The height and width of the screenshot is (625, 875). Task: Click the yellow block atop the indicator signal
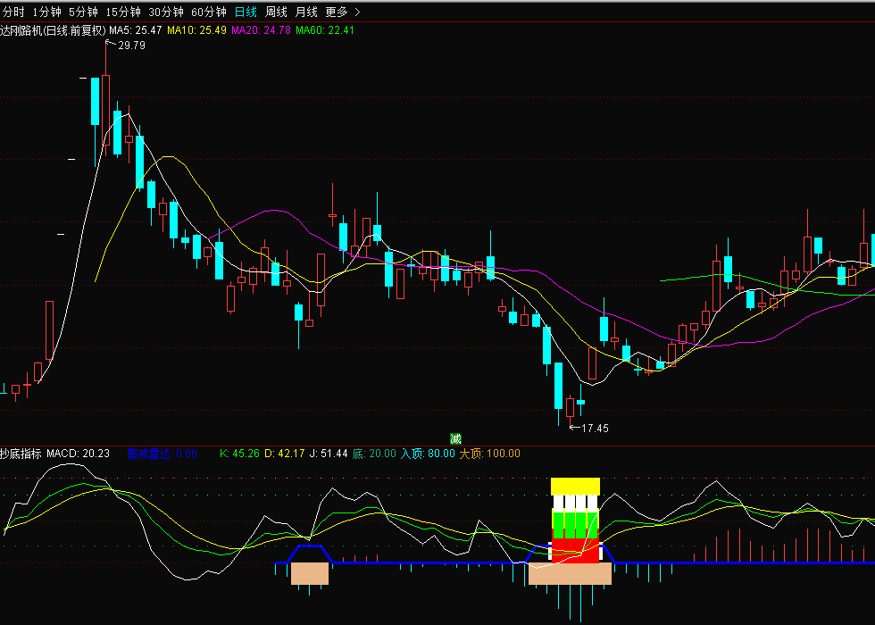(x=575, y=487)
